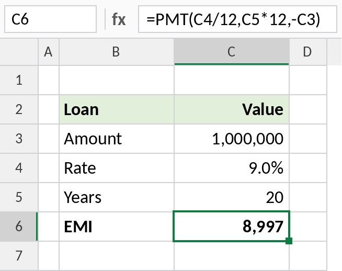Select row 1 header
Viewport: 342px width, 271px height.
19,80
